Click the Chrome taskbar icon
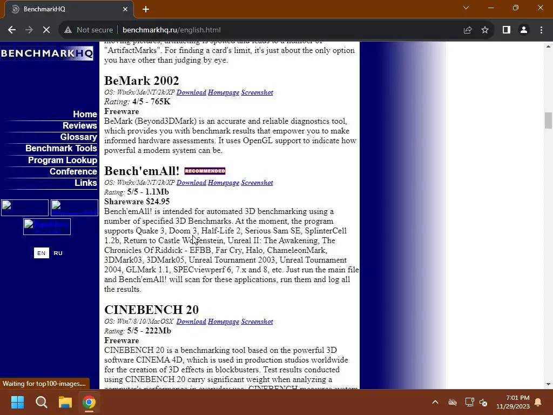553x415 pixels. pos(89,402)
